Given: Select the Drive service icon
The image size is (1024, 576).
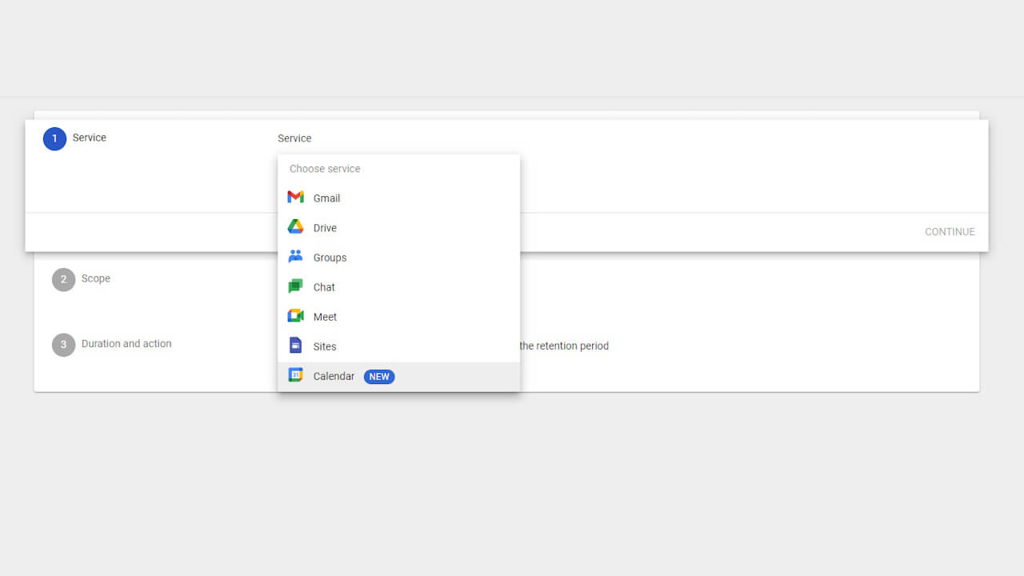Looking at the screenshot, I should 296,227.
